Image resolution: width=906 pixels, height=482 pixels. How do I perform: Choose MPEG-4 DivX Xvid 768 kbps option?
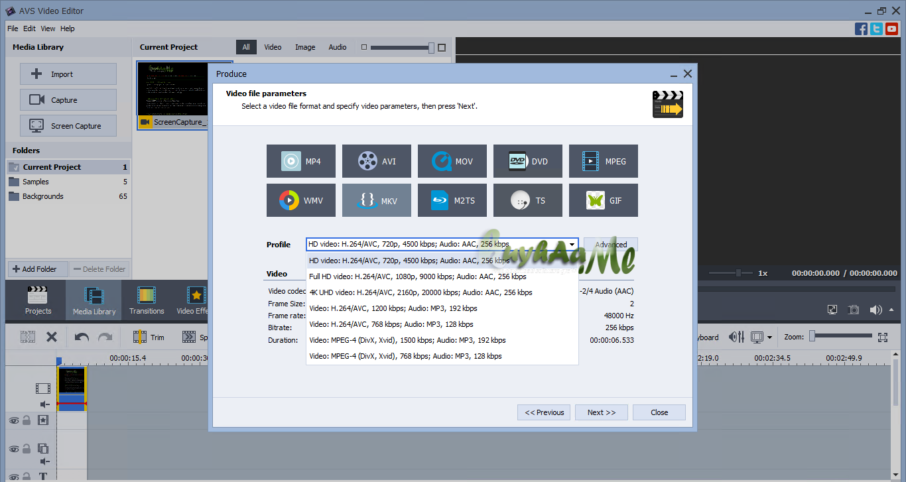442,356
